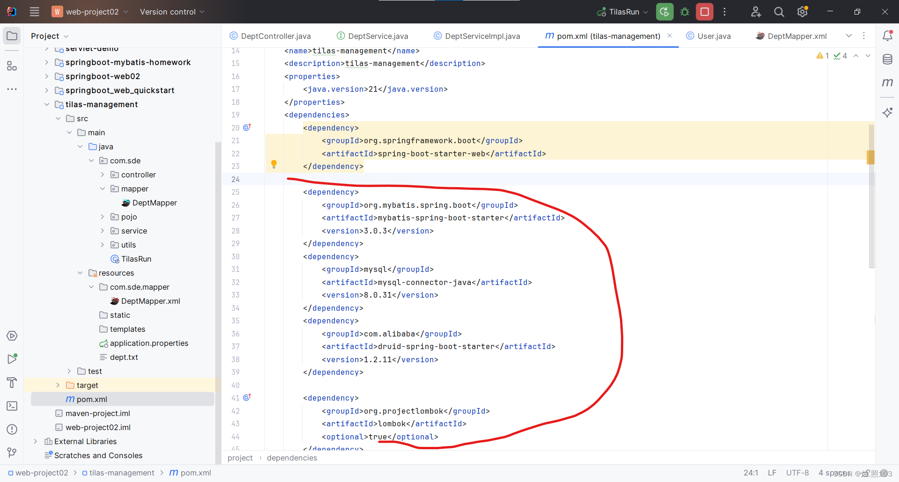Click the 24:1 cursor position widget
The width and height of the screenshot is (899, 482).
[x=751, y=473]
